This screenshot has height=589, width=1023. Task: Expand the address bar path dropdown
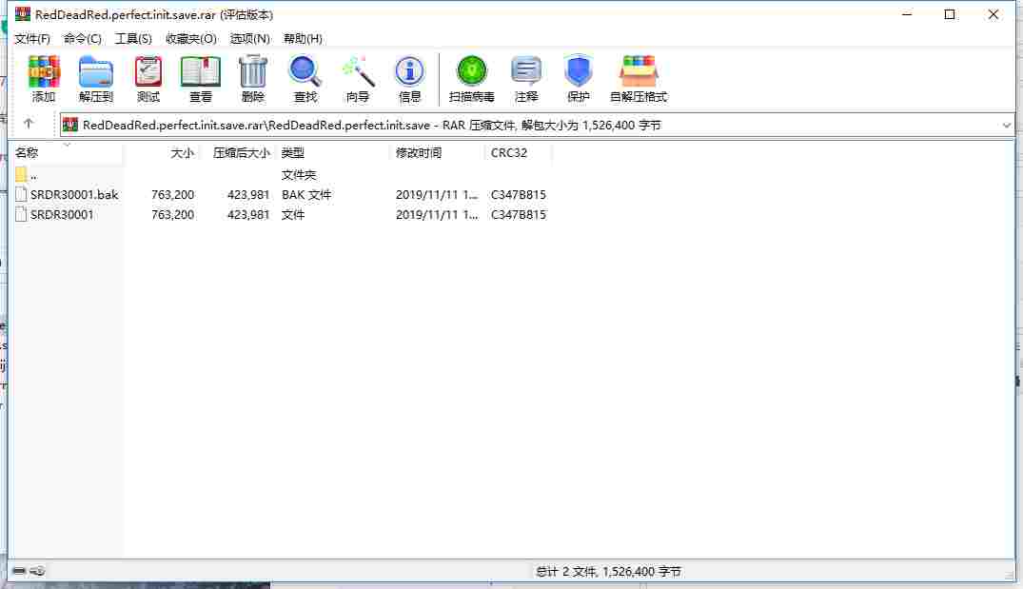coord(1006,126)
